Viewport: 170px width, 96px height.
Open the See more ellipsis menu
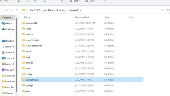tap(104, 1)
